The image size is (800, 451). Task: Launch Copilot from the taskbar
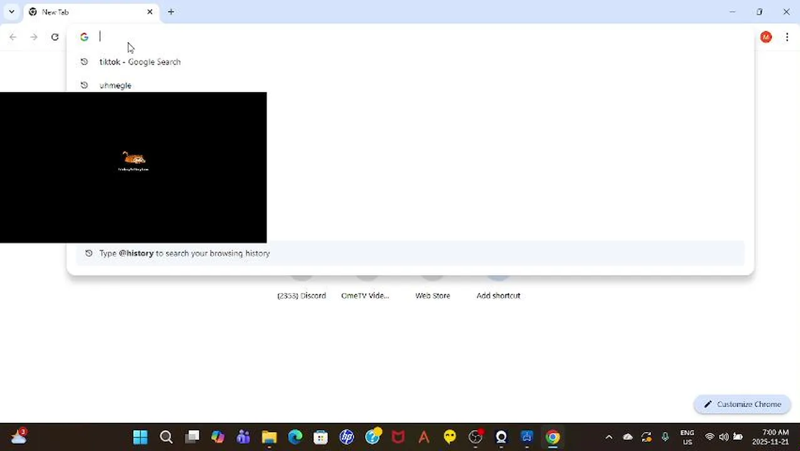(218, 437)
